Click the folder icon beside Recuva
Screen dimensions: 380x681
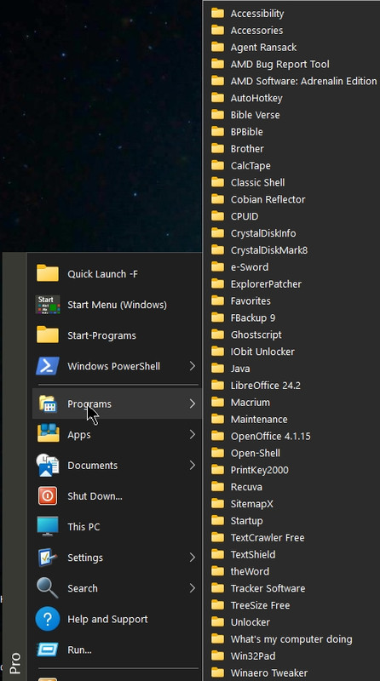[x=217, y=486]
